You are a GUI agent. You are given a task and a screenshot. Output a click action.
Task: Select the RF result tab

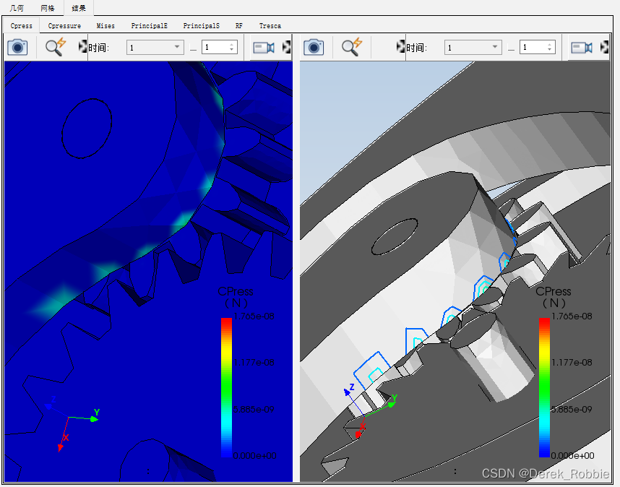tap(239, 26)
